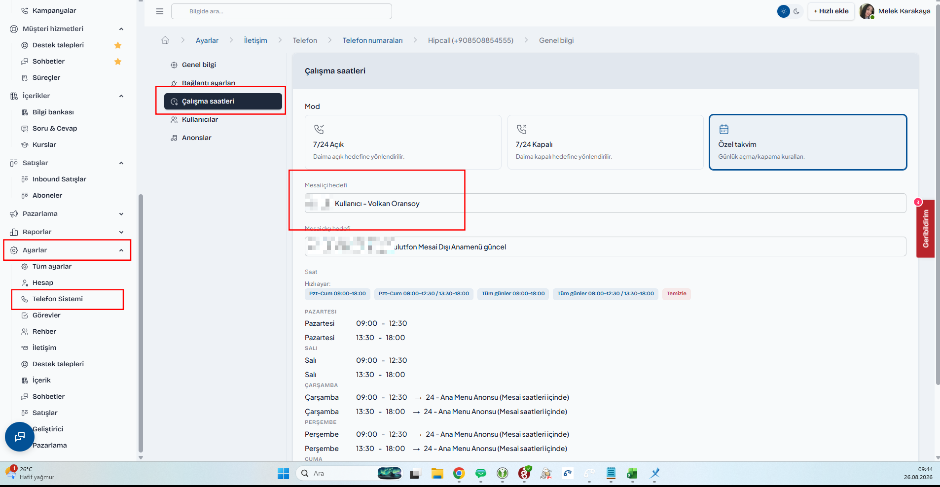The image size is (940, 487).
Task: Switch to dark theme with the moon icon
Action: point(796,11)
